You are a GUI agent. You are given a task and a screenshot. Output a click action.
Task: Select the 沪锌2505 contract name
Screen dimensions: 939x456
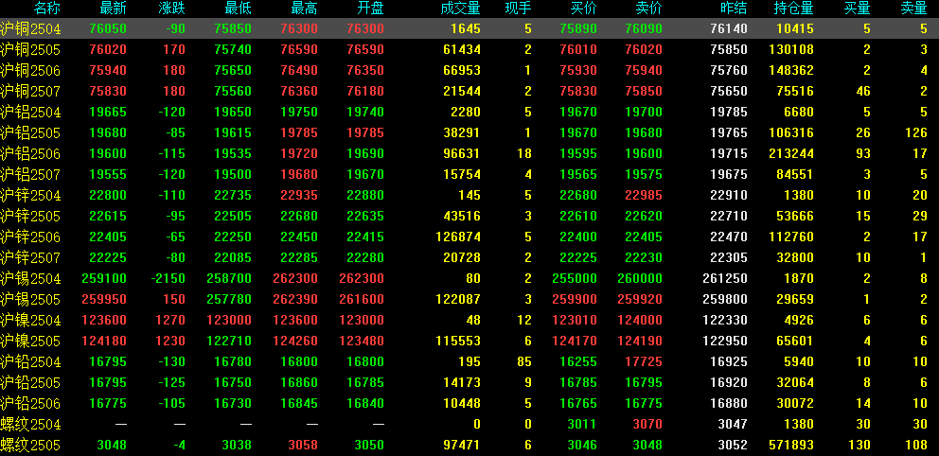coord(30,216)
